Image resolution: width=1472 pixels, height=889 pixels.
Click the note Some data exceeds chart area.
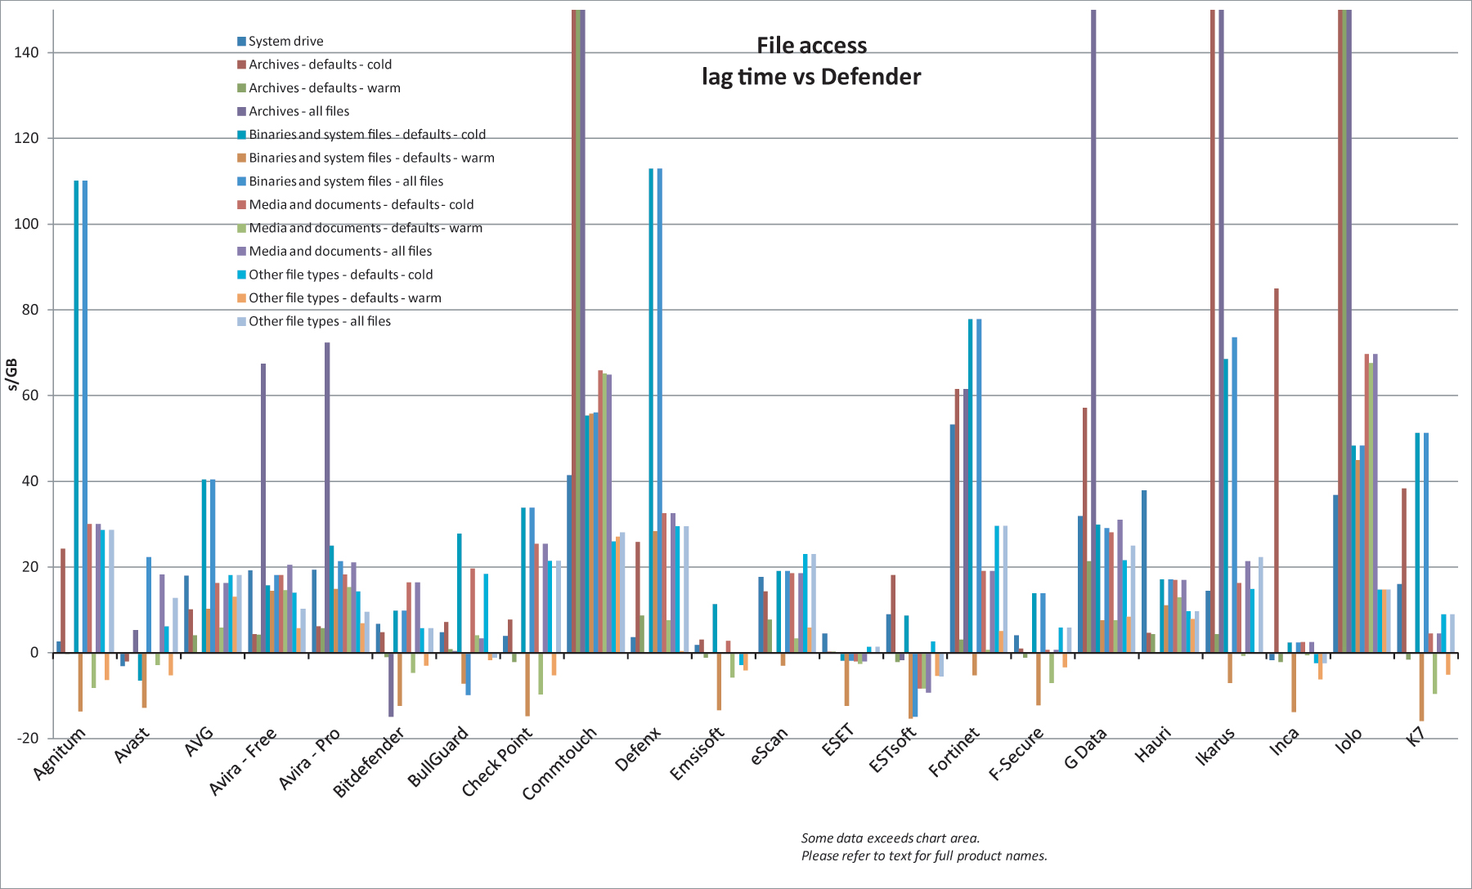point(891,838)
